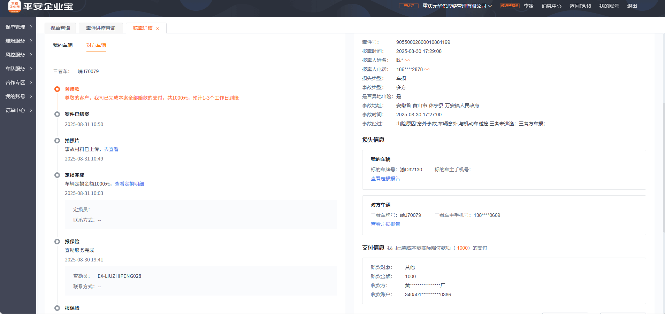This screenshot has height=314, width=665.
Task: Expand the 理赔服务 sidebar menu
Action: tap(18, 41)
